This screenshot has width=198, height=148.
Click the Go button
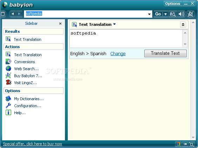click(158, 14)
